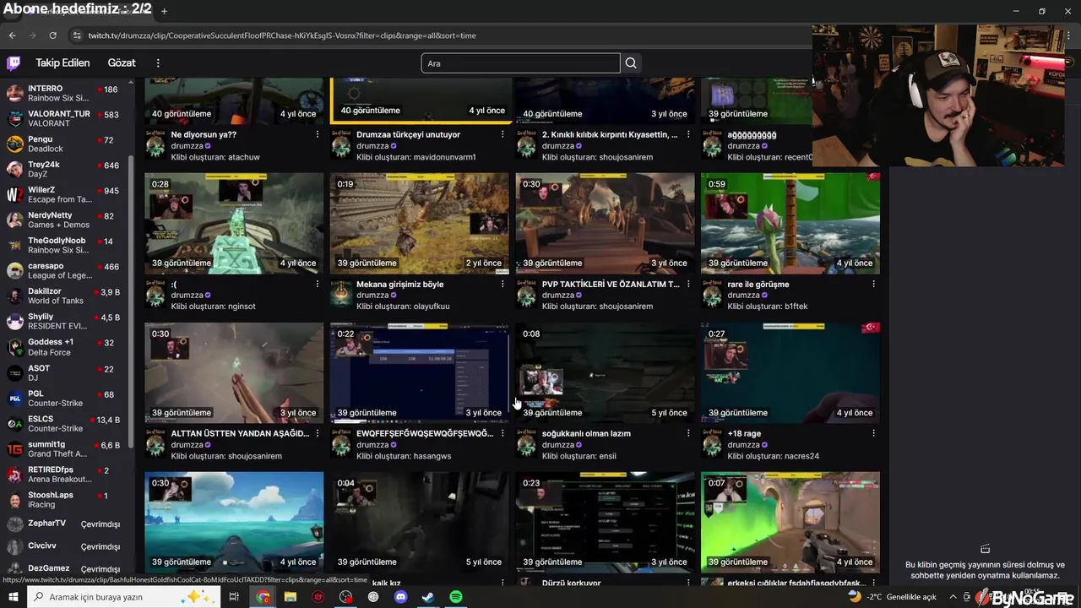Select the Shylily channel avatar
This screenshot has width=1081, height=608.
click(14, 322)
